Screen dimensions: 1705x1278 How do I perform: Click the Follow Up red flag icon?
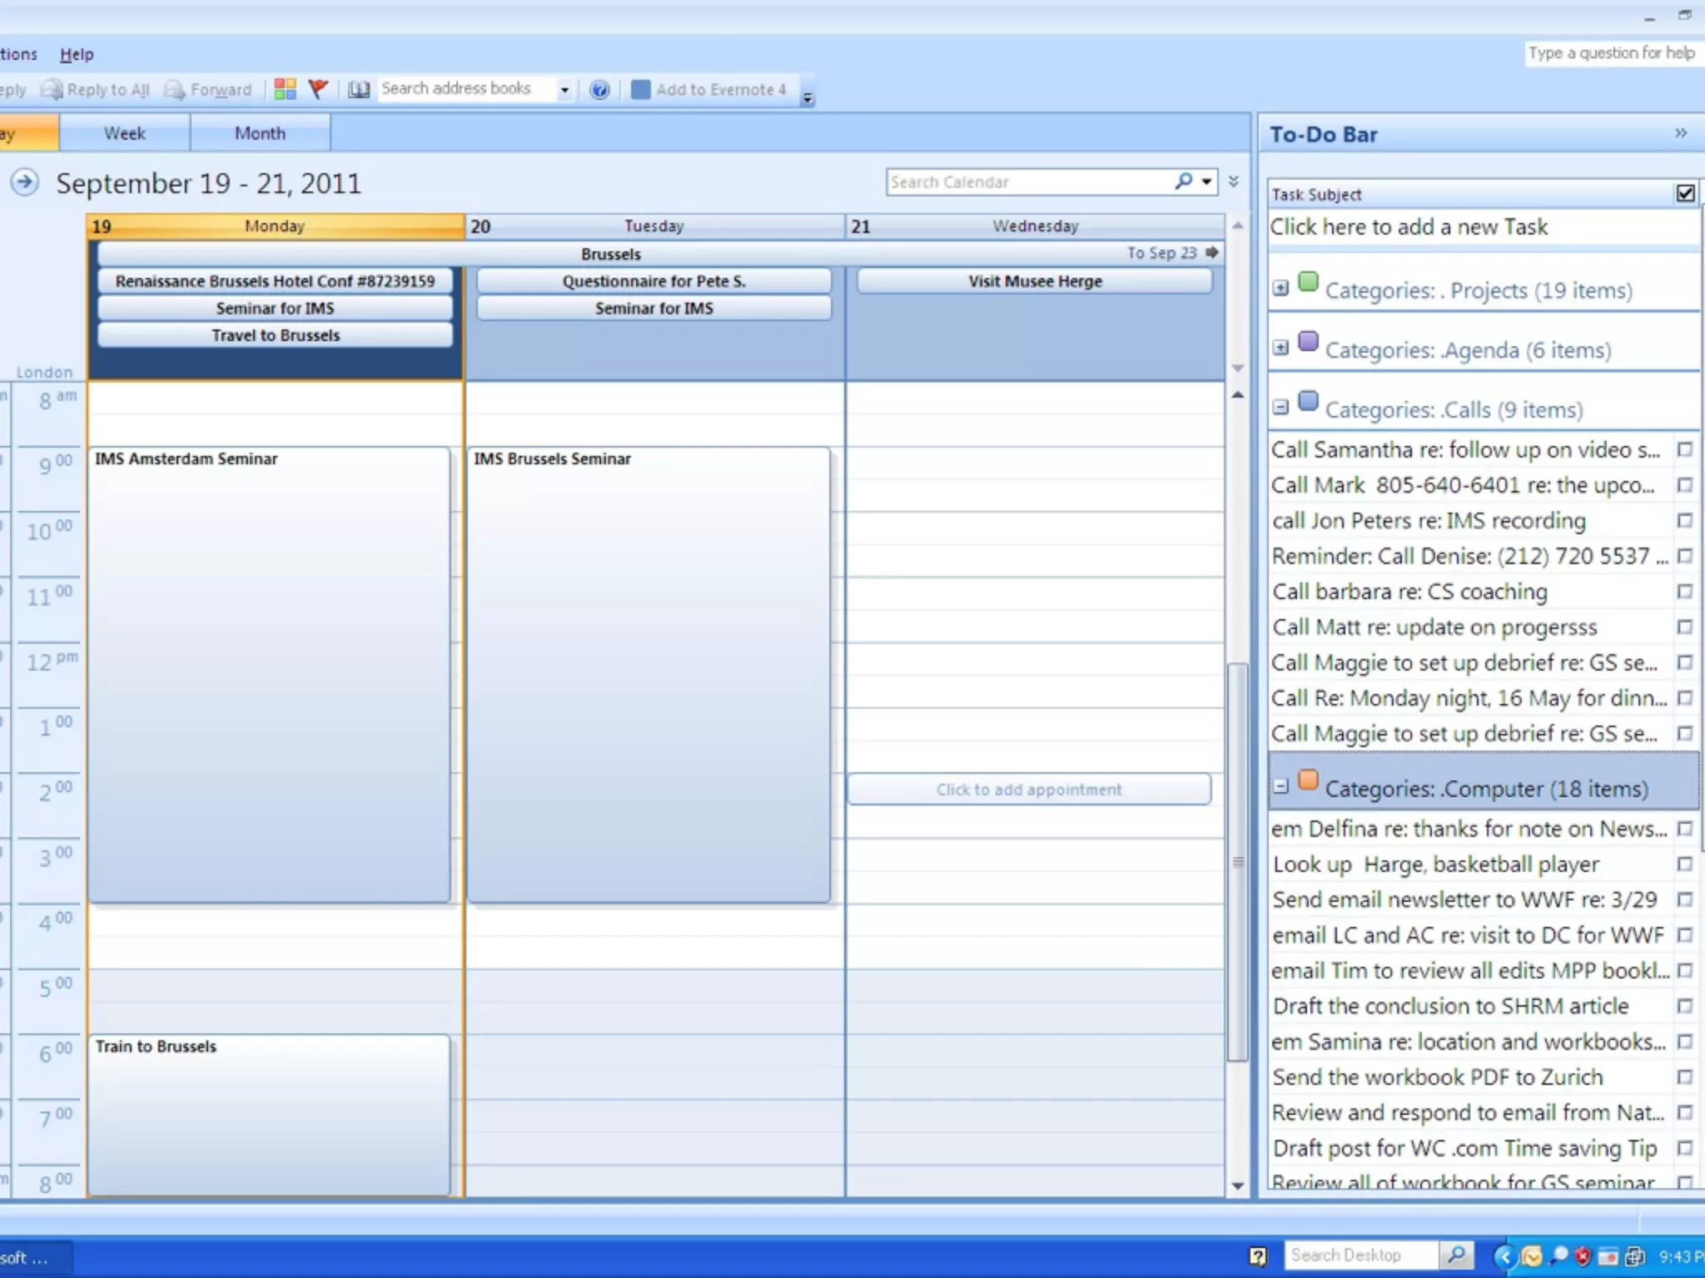pos(318,89)
